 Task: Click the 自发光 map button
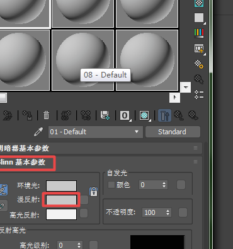pos(181,185)
